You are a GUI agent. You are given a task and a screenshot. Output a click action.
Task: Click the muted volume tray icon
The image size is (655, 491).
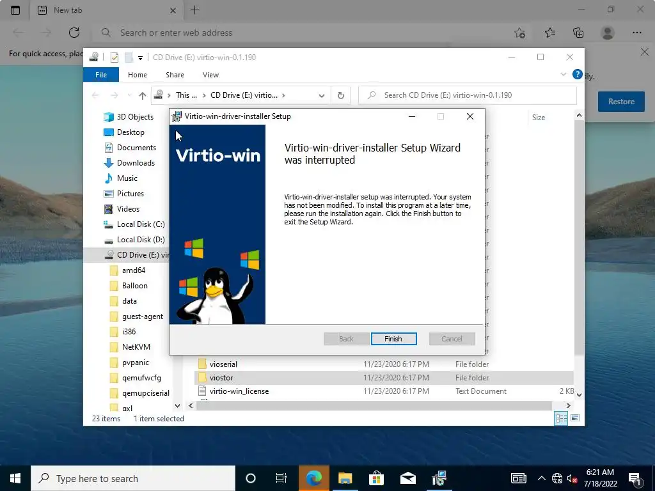(572, 478)
